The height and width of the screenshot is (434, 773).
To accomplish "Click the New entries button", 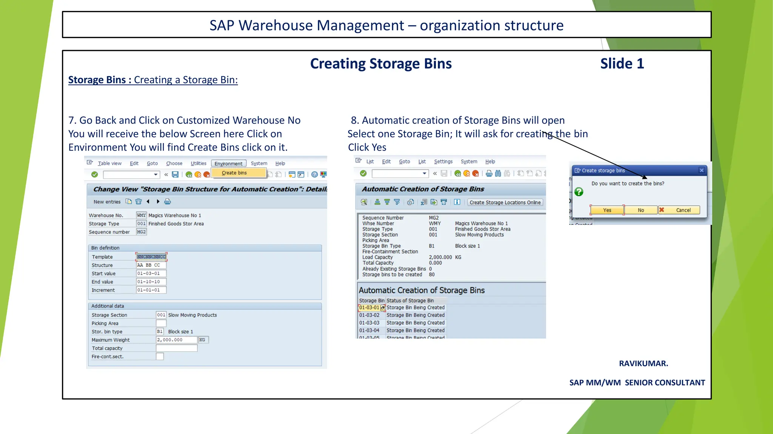I will click(x=107, y=202).
